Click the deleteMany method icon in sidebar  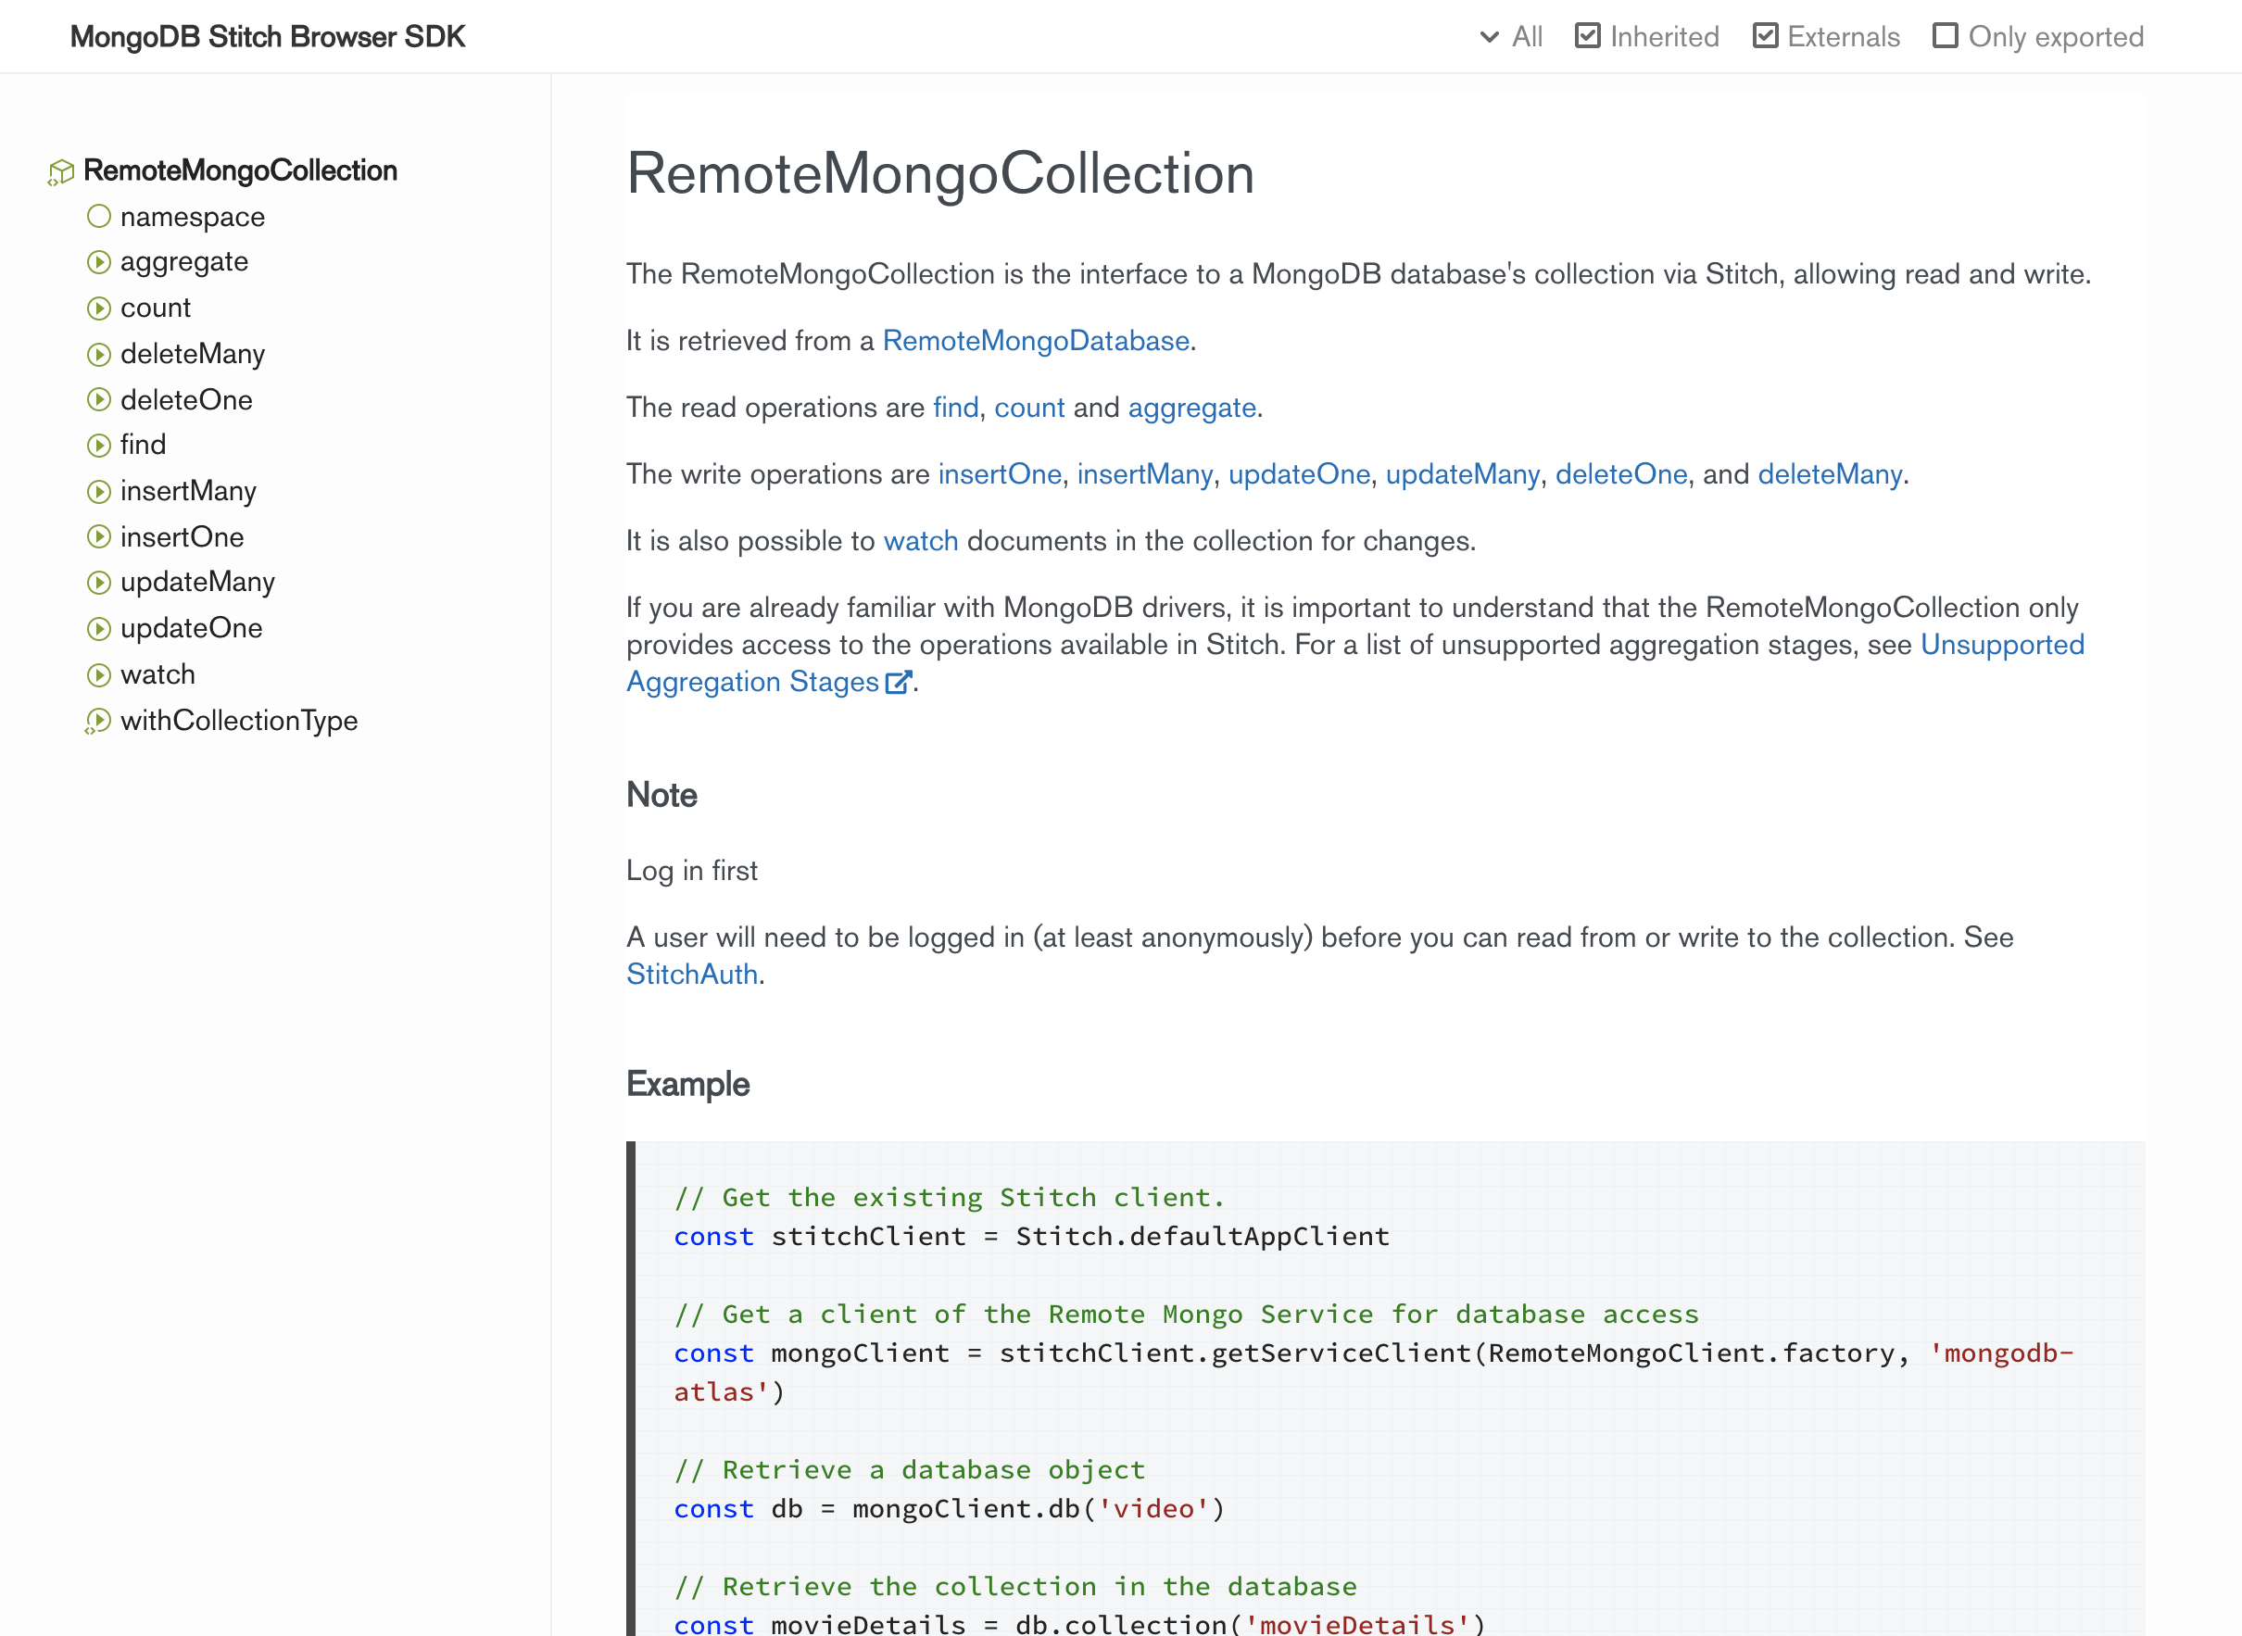pyautogui.click(x=98, y=355)
